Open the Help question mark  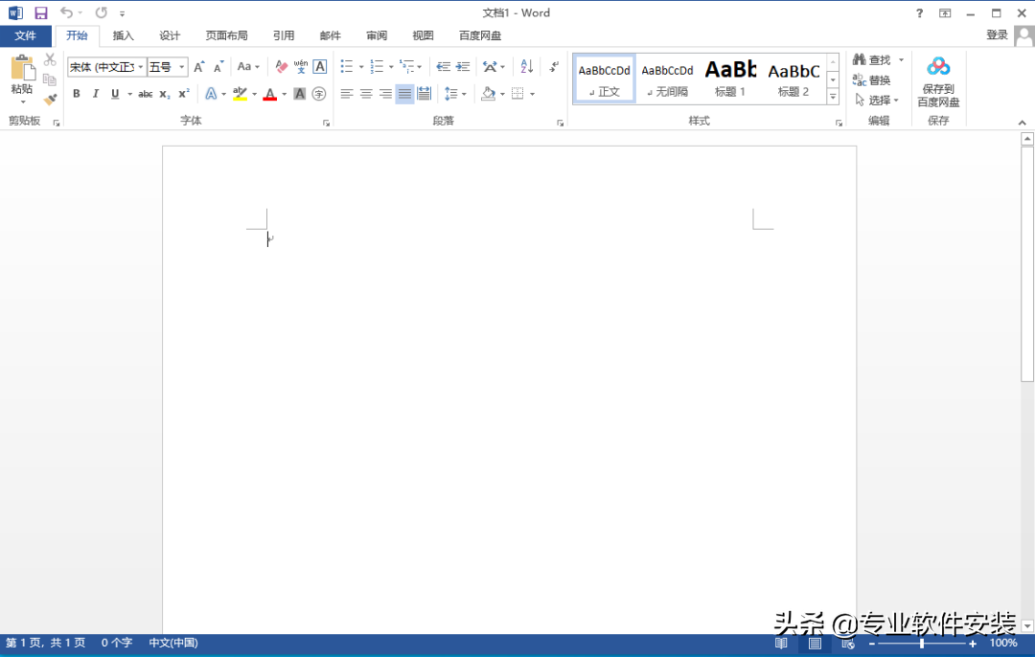[x=919, y=13]
